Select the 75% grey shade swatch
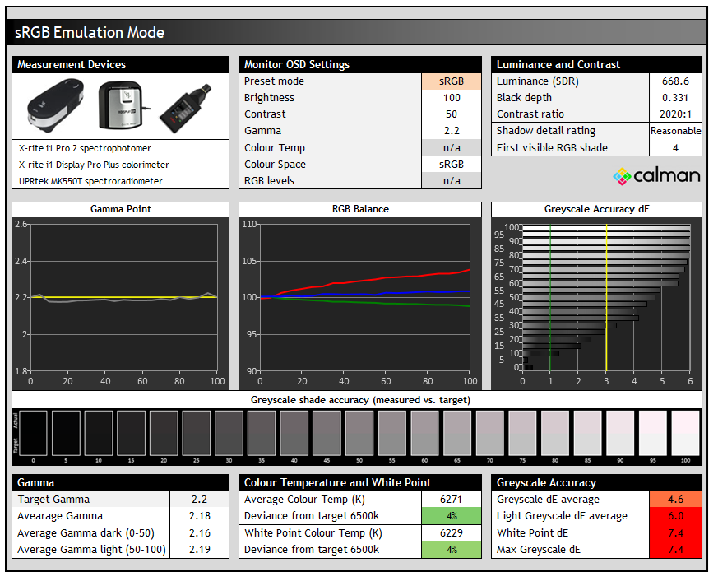The height and width of the screenshot is (572, 718). click(521, 435)
